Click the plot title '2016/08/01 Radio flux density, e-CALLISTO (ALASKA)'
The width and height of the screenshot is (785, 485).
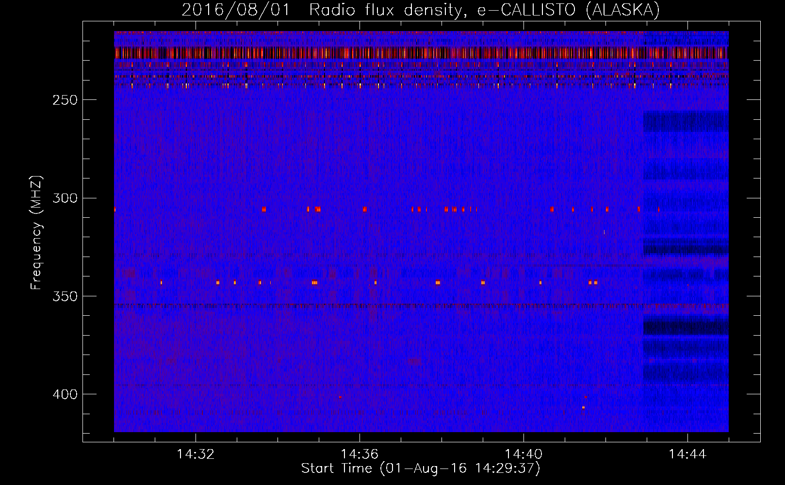pos(421,10)
